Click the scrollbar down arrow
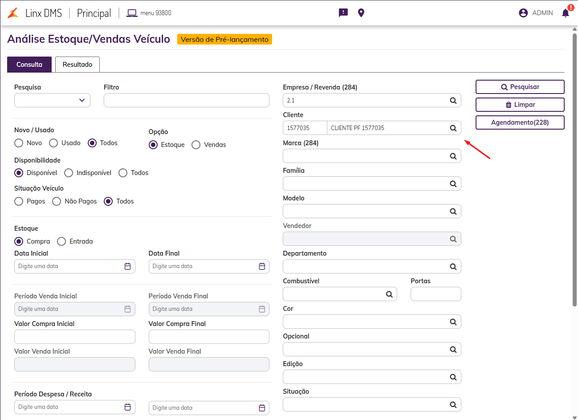This screenshot has height=420, width=578. (574, 417)
